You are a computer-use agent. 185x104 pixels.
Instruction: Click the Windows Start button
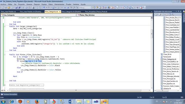coord(3,101)
